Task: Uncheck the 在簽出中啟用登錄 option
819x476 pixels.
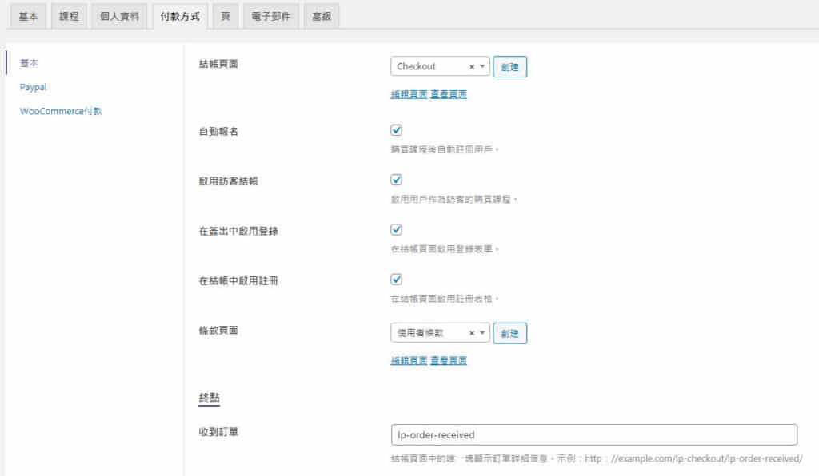Action: click(x=396, y=229)
